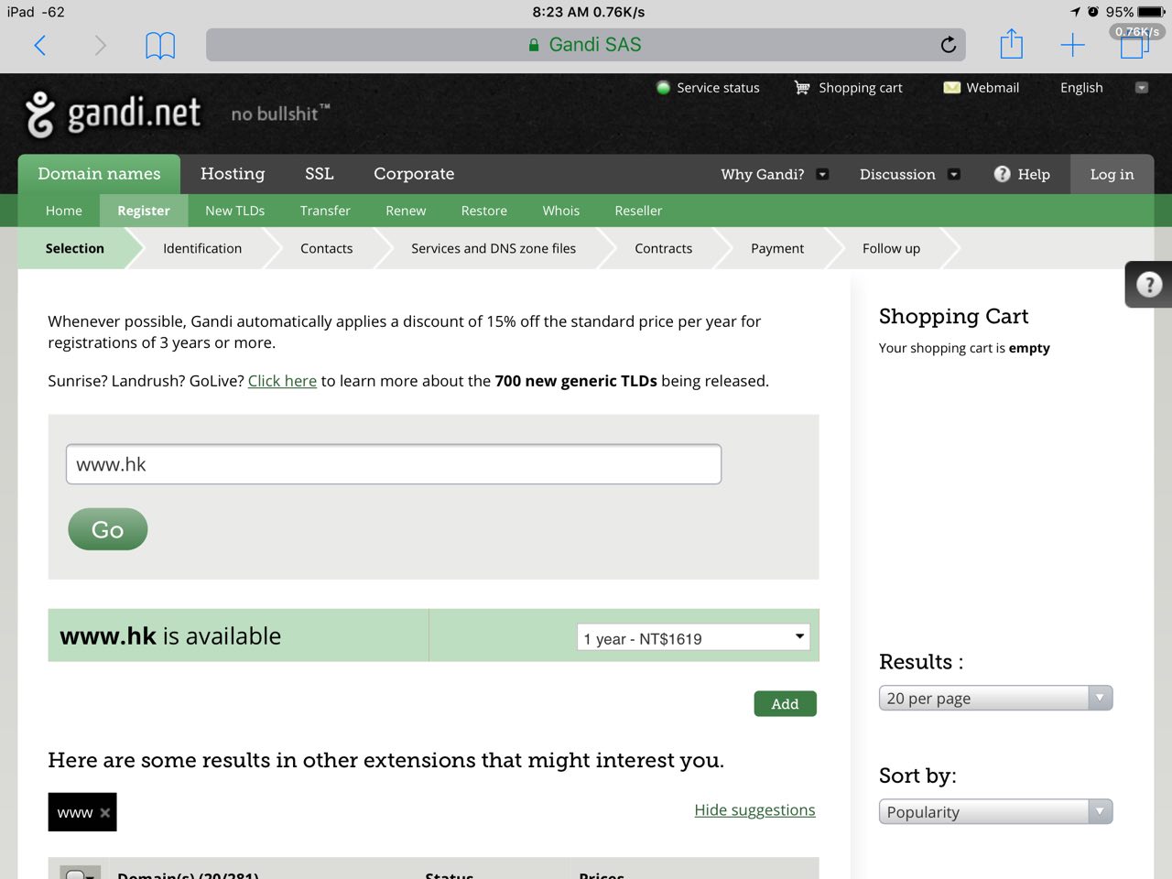
Task: Click www.hk is available text
Action: (170, 635)
